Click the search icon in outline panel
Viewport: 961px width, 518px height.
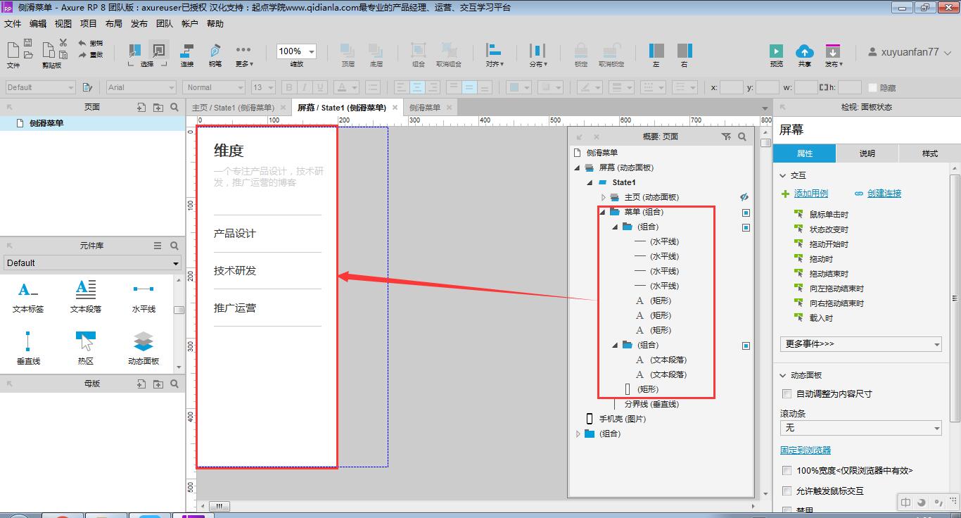(742, 137)
